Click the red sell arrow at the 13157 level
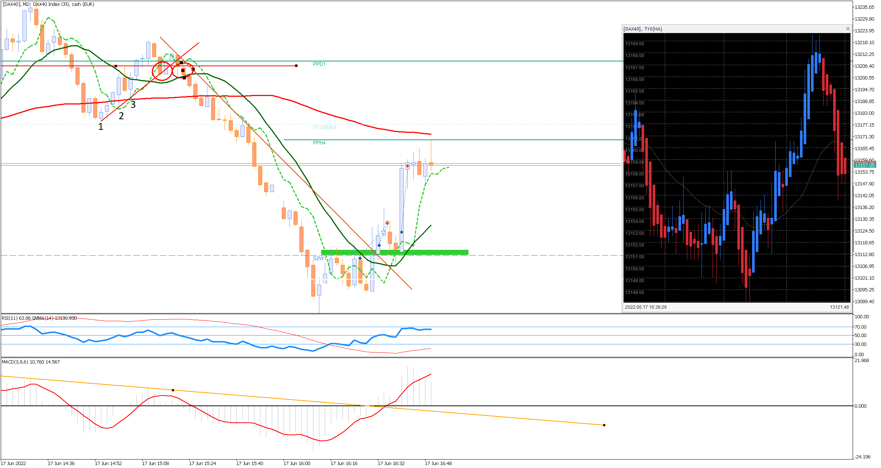881x468 pixels. point(407,166)
